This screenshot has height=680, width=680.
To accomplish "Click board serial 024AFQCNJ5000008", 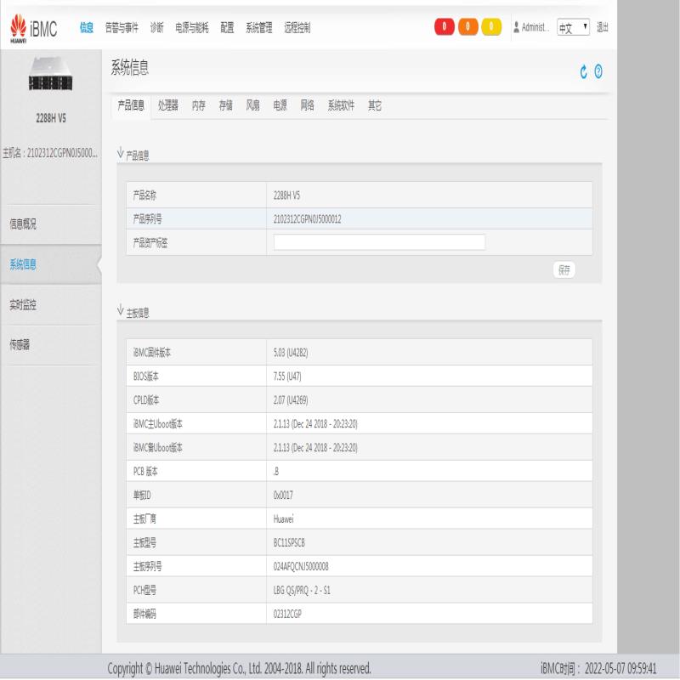I will 301,567.
